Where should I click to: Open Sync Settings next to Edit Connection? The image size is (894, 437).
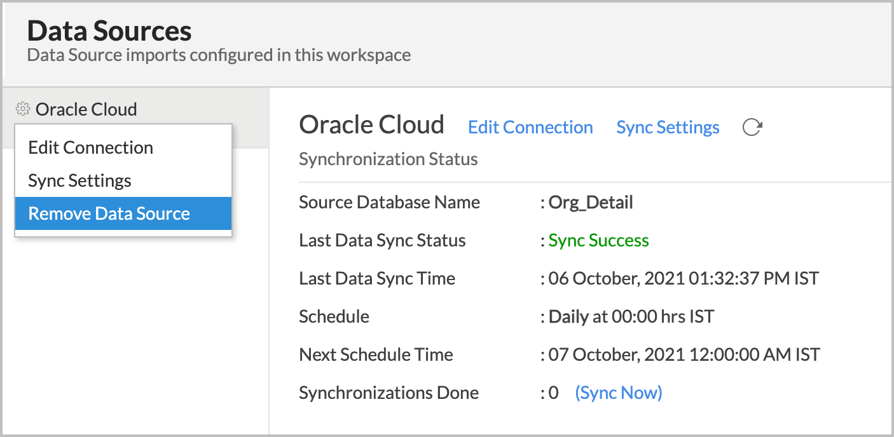click(x=667, y=127)
